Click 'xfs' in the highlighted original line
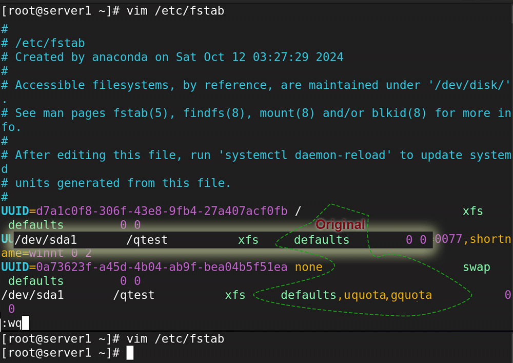513x363 pixels. 248,240
